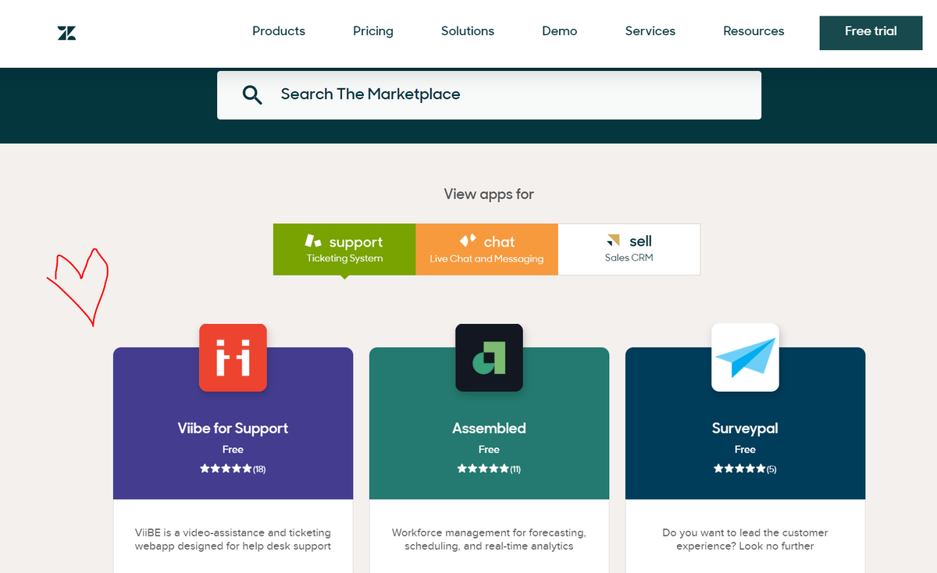This screenshot has height=573, width=937.
Task: Click the Zendesk logo icon
Action: pyautogui.click(x=66, y=33)
